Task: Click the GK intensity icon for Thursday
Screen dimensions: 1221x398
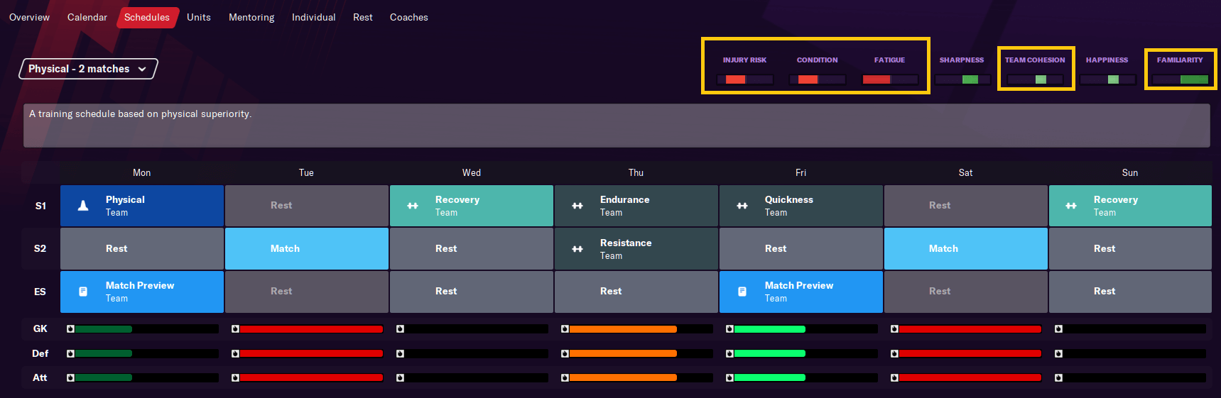Action: 565,329
